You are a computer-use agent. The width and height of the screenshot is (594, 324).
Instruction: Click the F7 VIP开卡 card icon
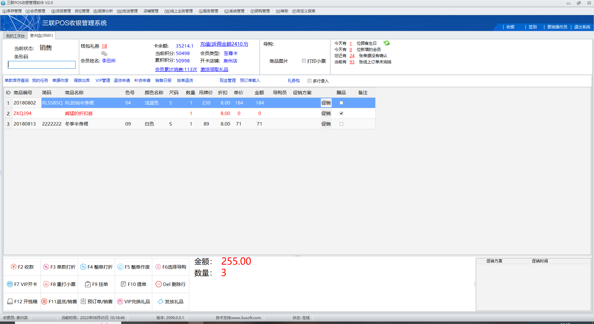click(x=10, y=284)
